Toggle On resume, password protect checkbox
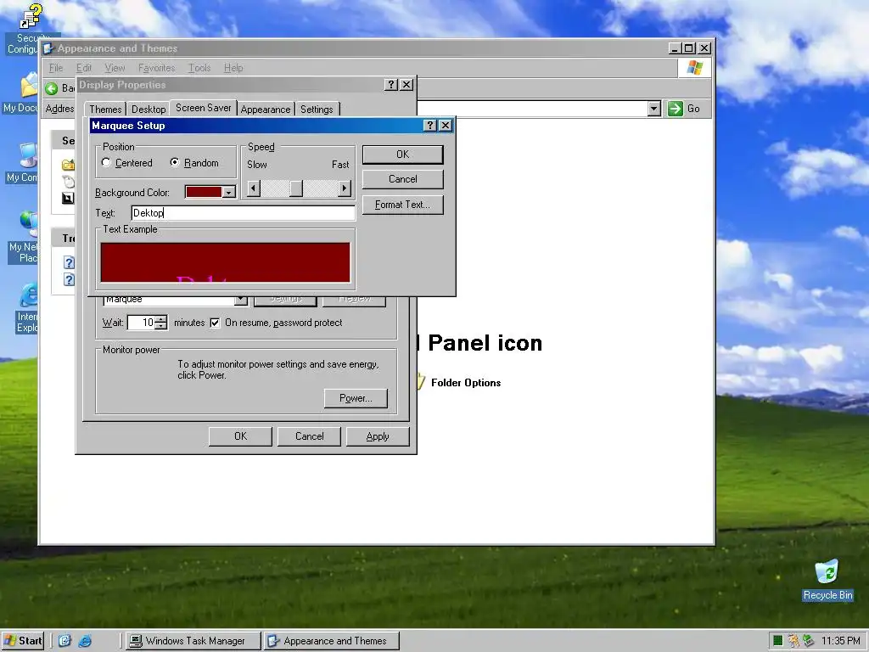 (215, 323)
